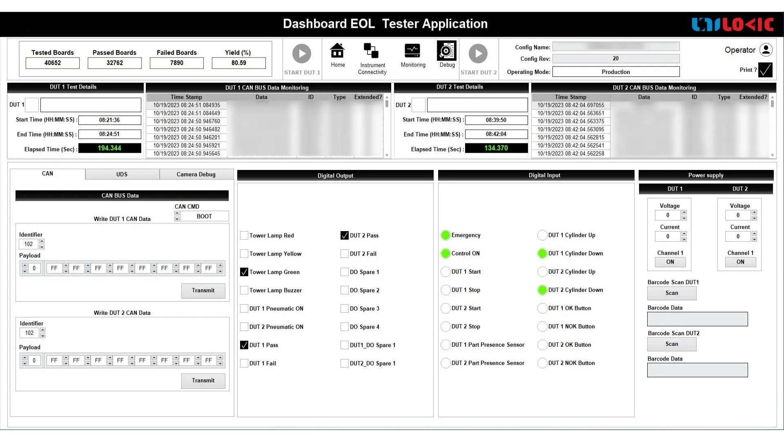
Task: Increment CAN CMD BOOT selector arrow
Action: tap(177, 213)
